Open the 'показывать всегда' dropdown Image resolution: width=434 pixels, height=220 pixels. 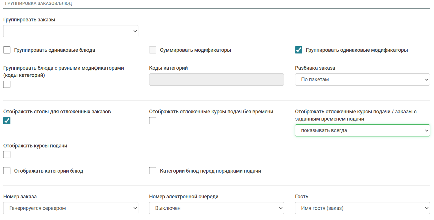click(x=362, y=130)
